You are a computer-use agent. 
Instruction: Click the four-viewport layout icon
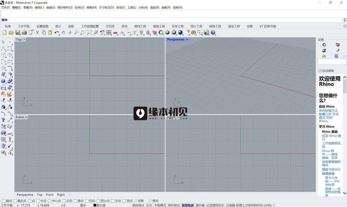click(109, 33)
